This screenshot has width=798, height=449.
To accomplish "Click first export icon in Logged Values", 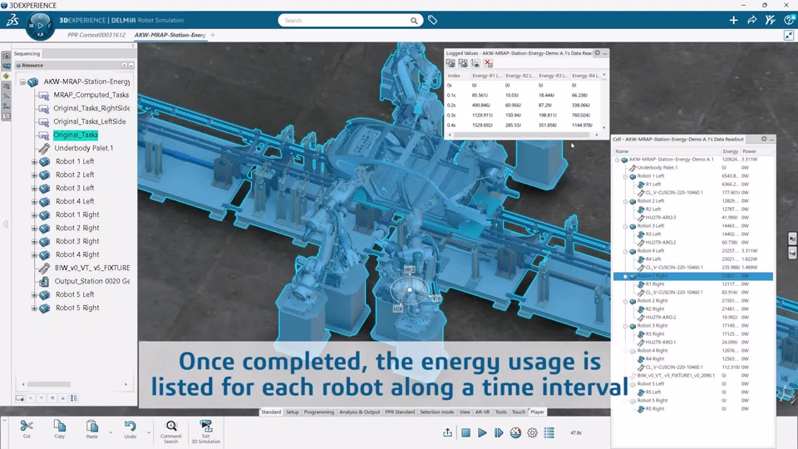I will pos(451,63).
